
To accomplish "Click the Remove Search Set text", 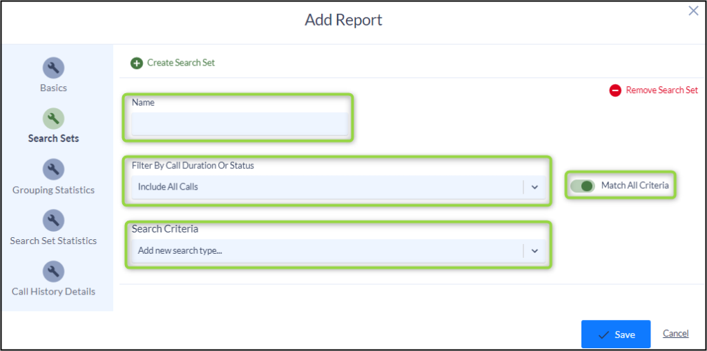I will pyautogui.click(x=662, y=90).
